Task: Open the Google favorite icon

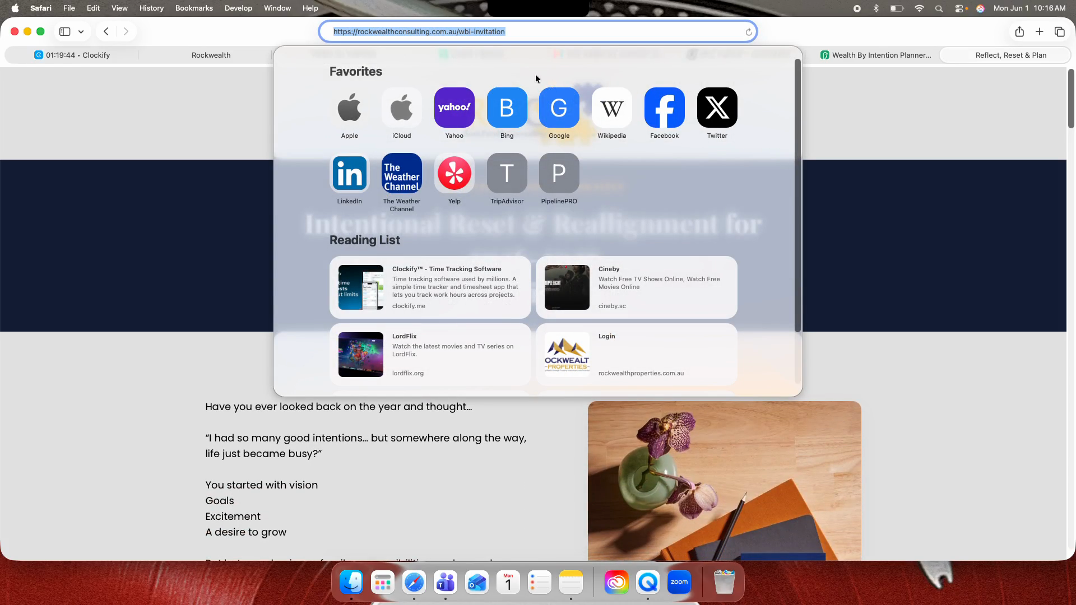Action: pyautogui.click(x=559, y=108)
